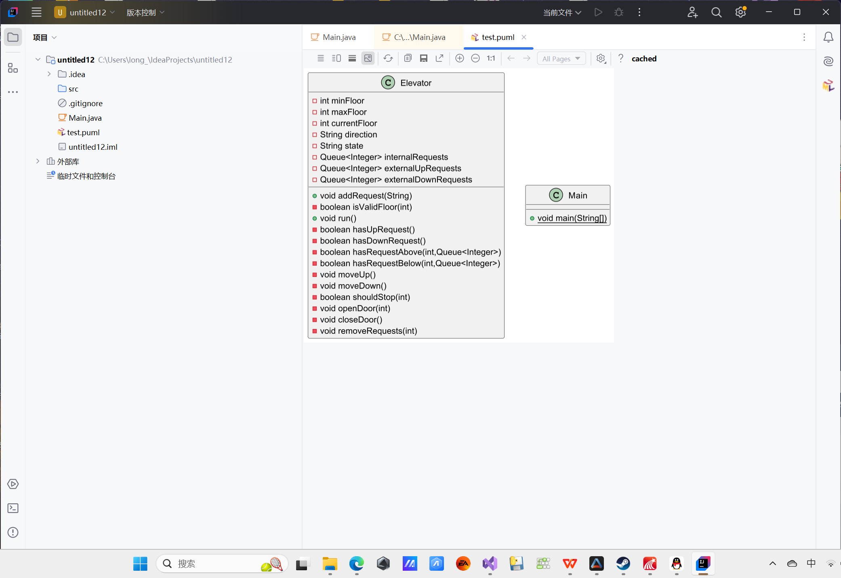
Task: Open the All Pages dropdown
Action: (561, 59)
